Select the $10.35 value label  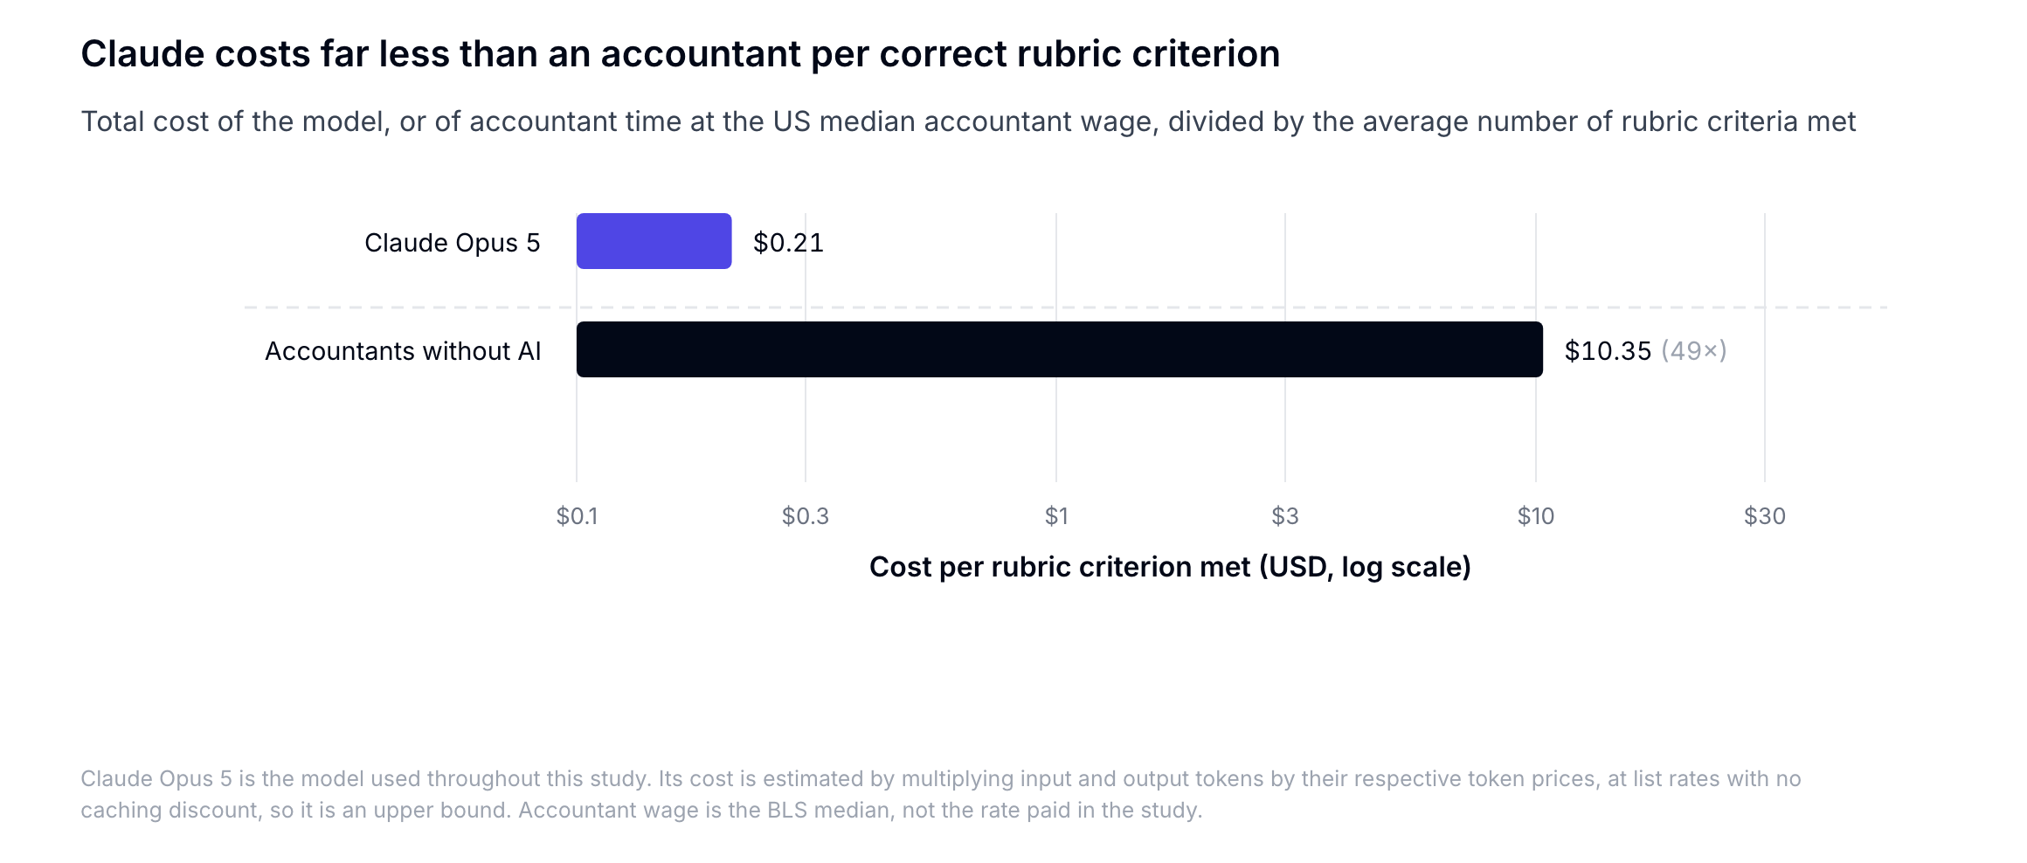point(1608,351)
